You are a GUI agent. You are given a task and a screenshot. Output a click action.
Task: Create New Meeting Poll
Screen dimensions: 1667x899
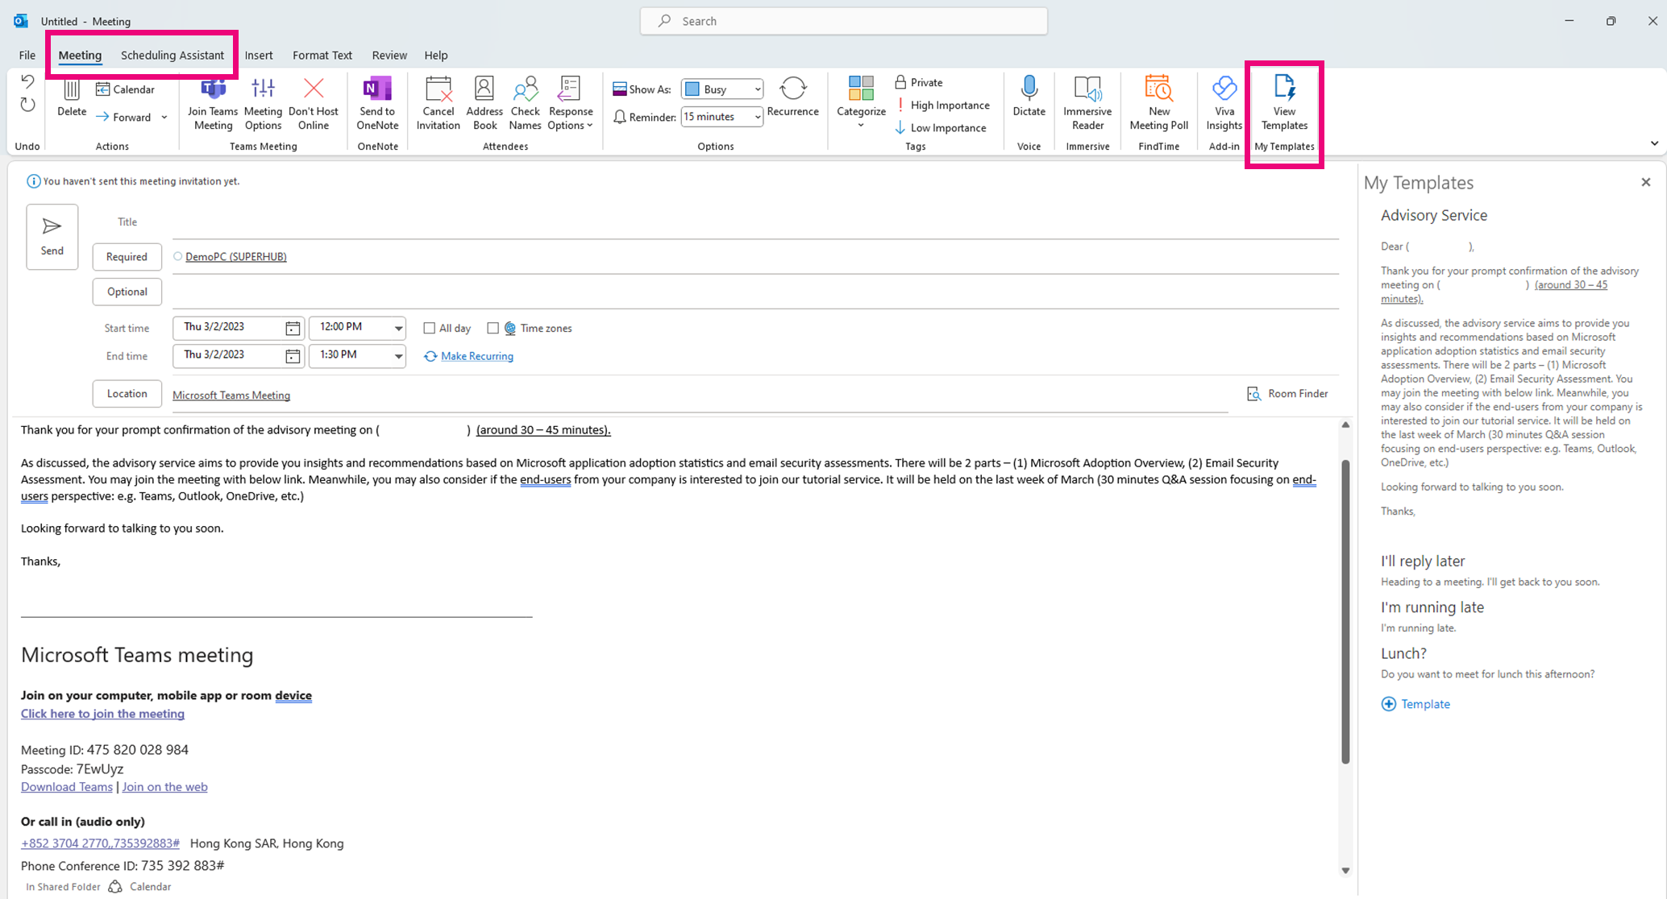coord(1159,104)
